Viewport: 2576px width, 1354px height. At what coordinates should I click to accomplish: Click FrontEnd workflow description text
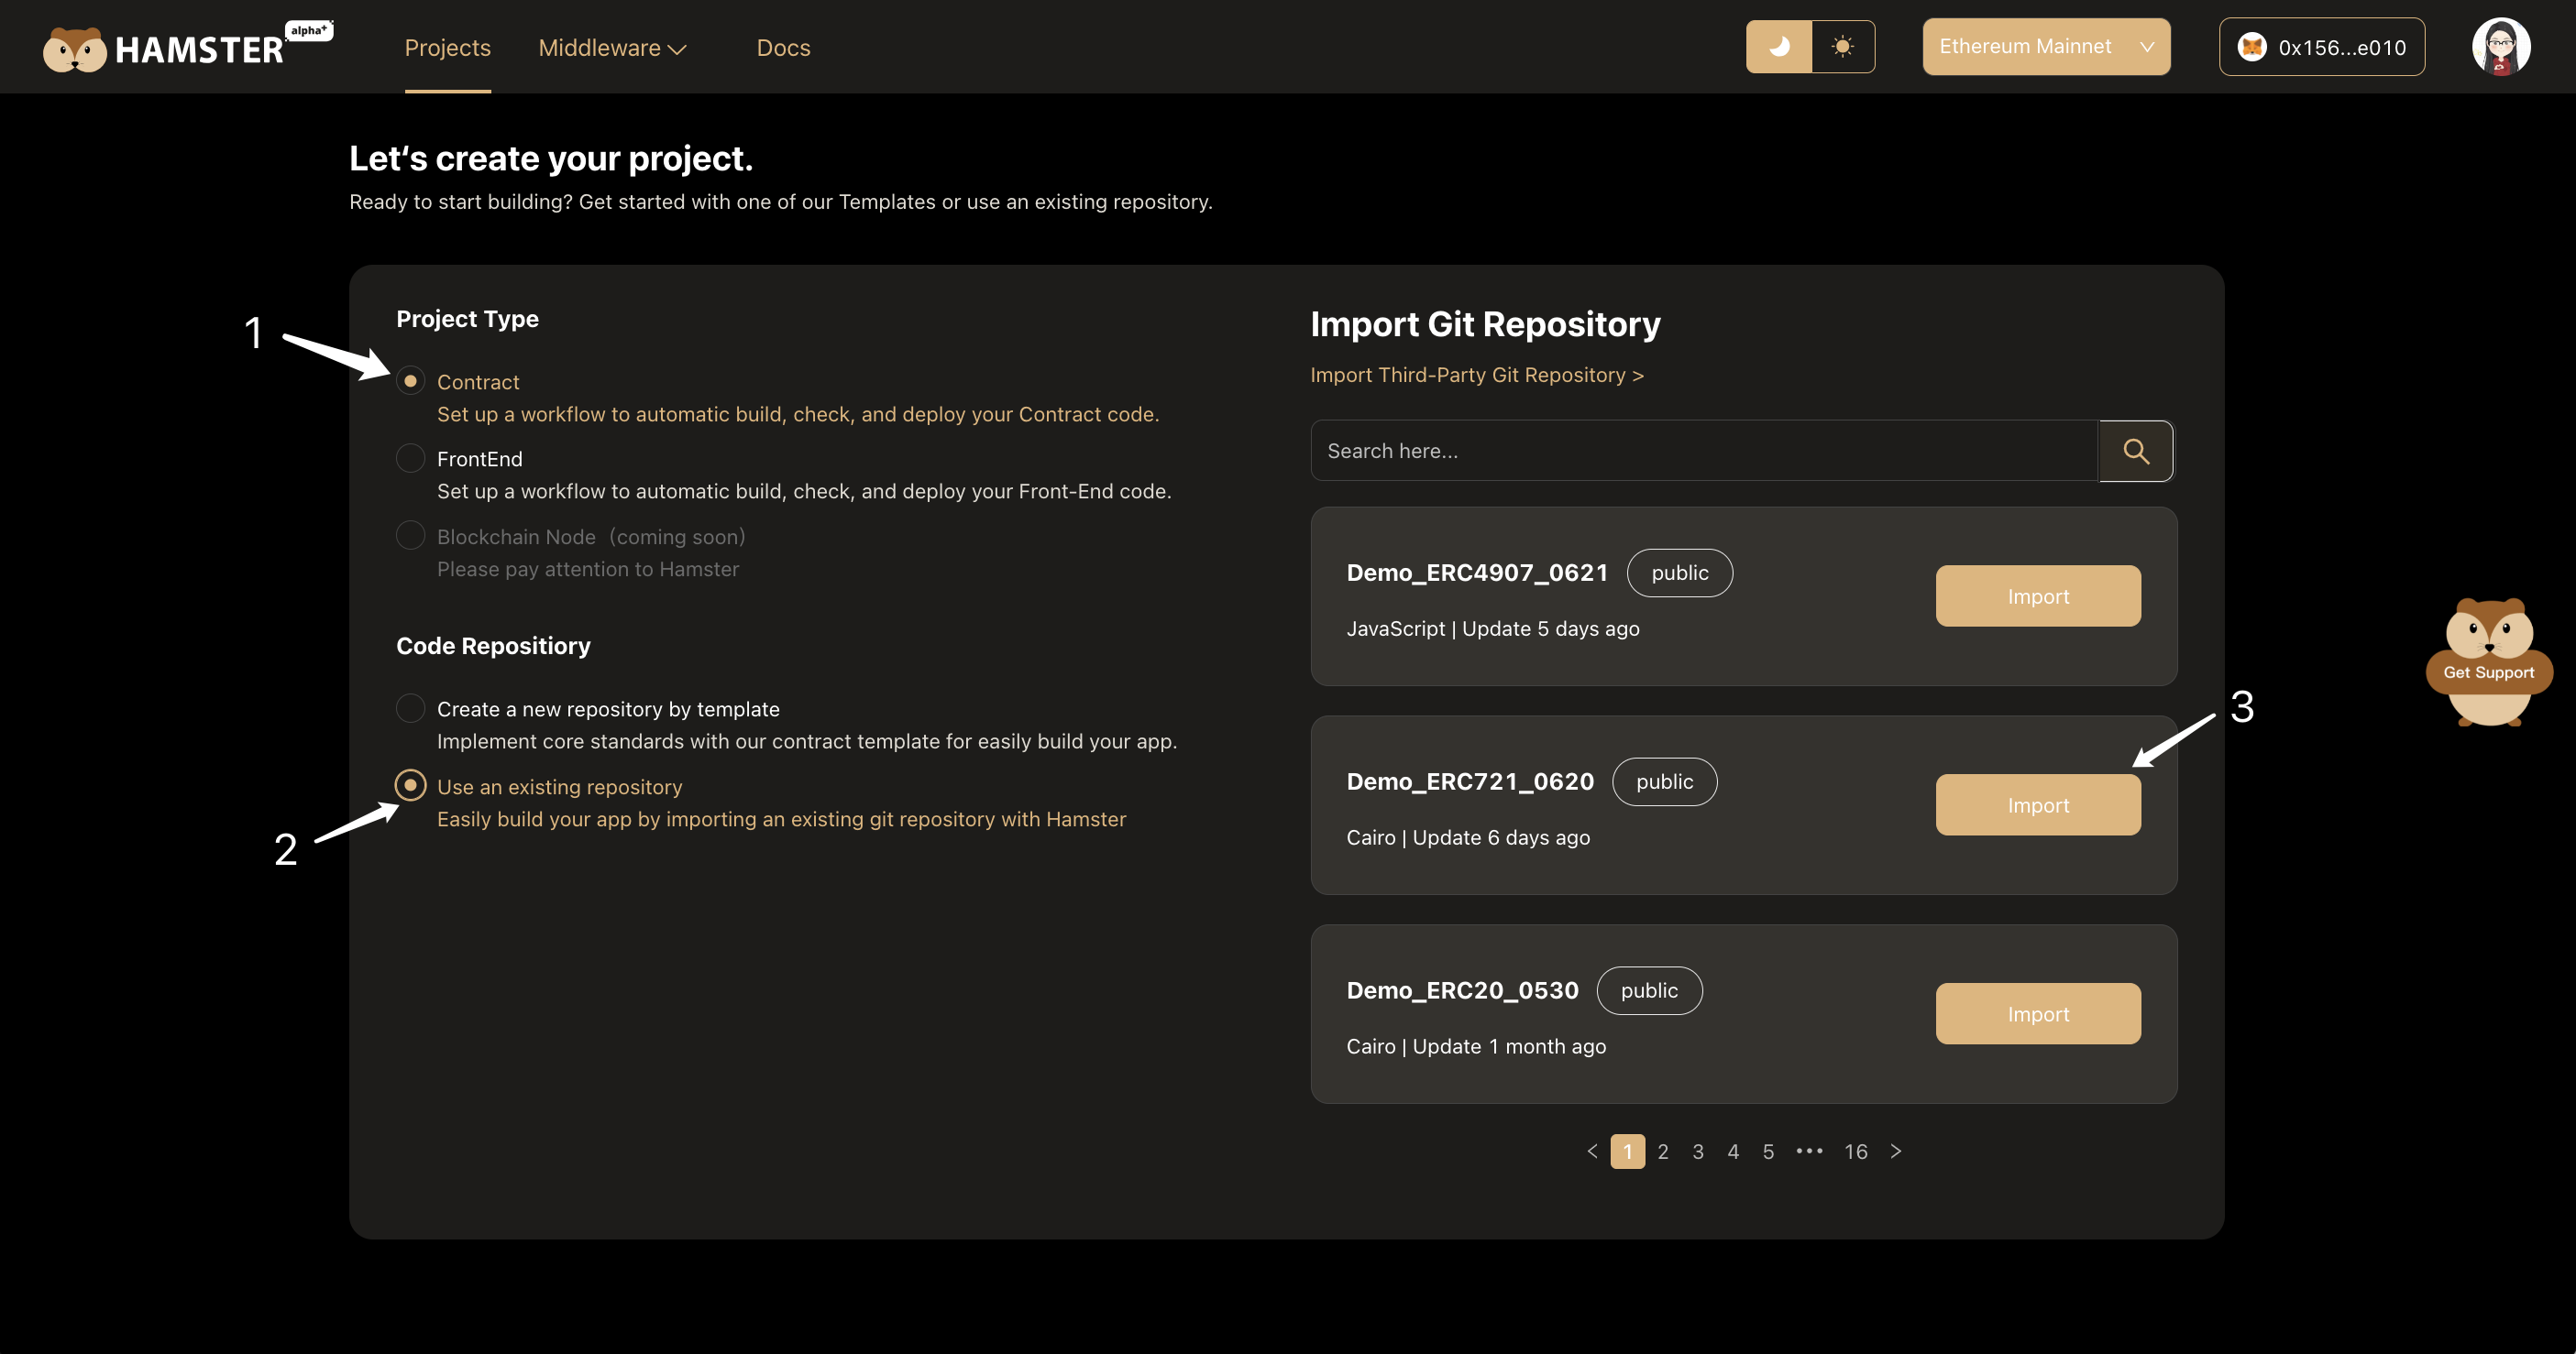[x=804, y=491]
